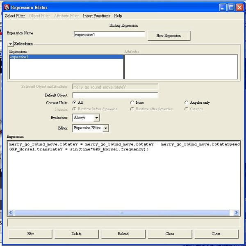Click the Object Filter menu
Viewport: 246px width, 246px height.
pyautogui.click(x=39, y=16)
